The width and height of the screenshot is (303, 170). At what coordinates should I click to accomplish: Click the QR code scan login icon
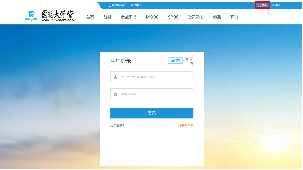point(189,61)
